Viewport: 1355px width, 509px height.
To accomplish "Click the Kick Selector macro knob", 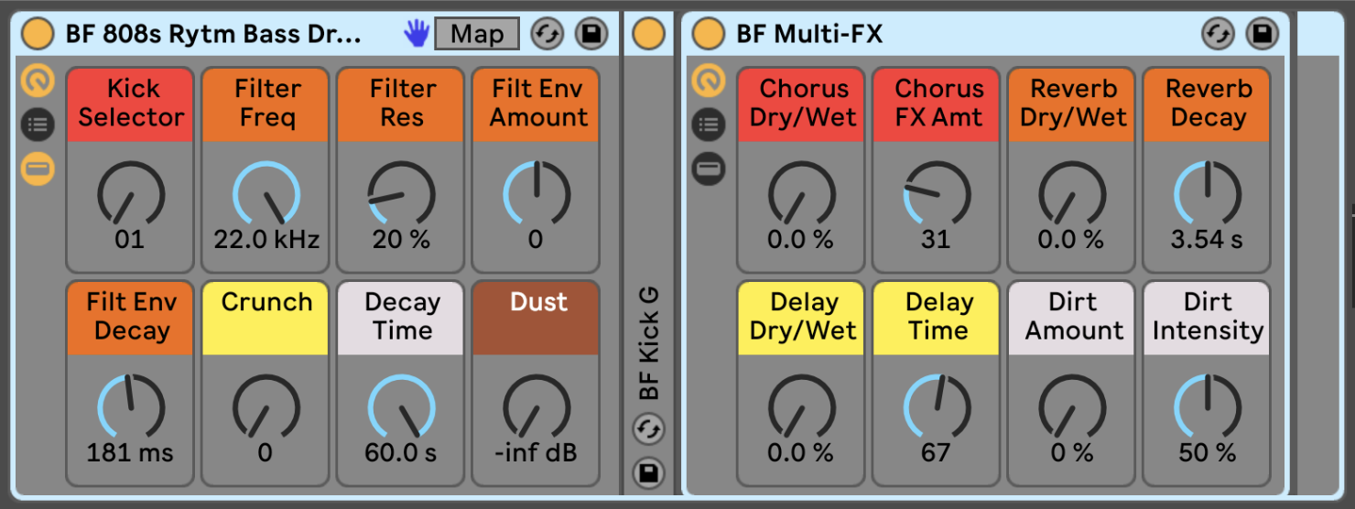I will [130, 193].
